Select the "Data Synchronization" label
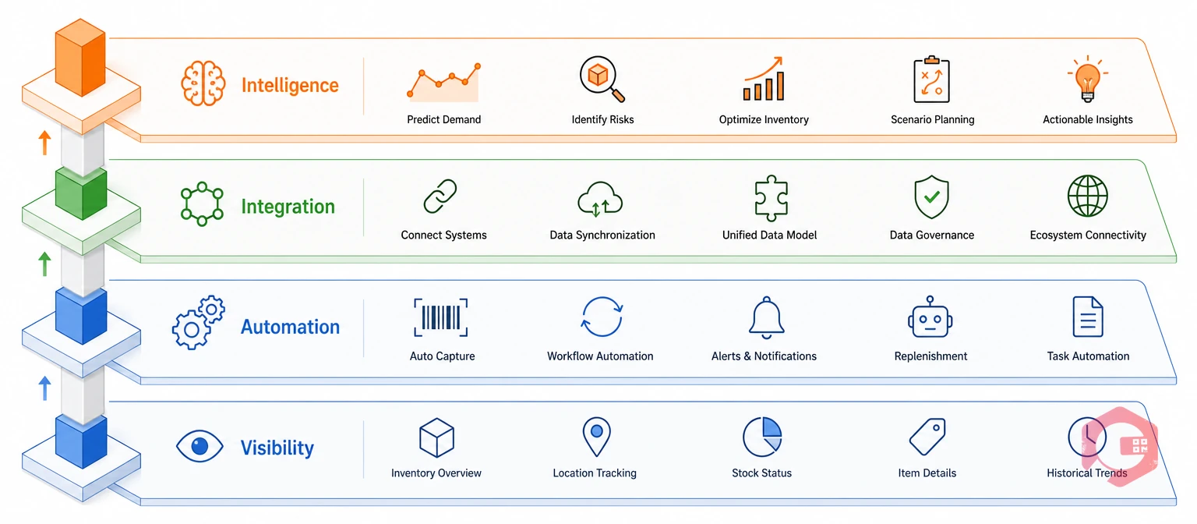The width and height of the screenshot is (1197, 524). pos(602,235)
